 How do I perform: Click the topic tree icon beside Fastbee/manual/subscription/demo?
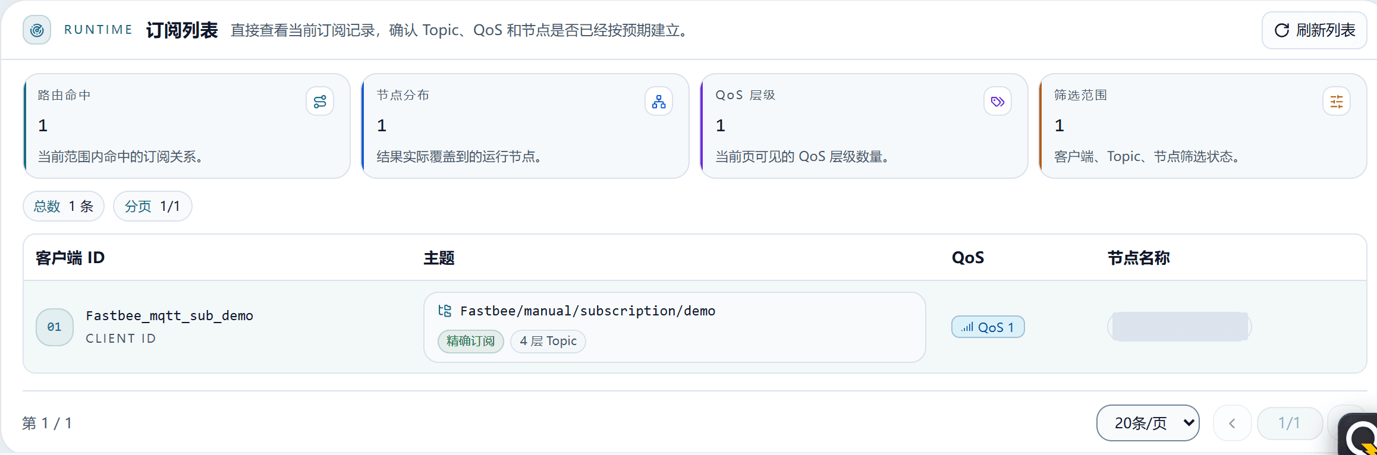(x=445, y=311)
